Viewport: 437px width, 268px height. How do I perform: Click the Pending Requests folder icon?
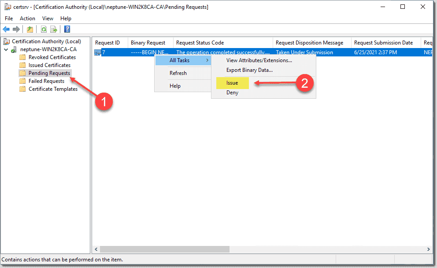pos(22,73)
